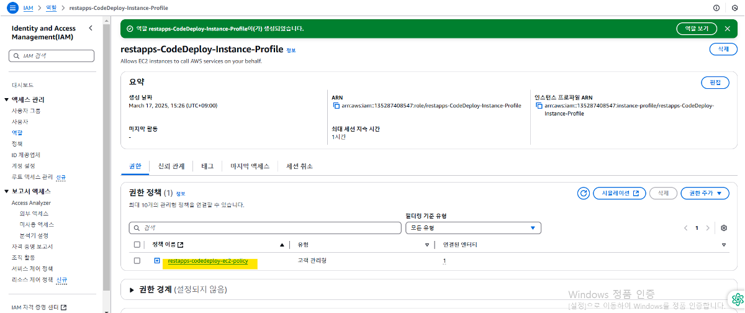Sort by policy name ascending arrow
The height and width of the screenshot is (313, 745).
click(282, 245)
